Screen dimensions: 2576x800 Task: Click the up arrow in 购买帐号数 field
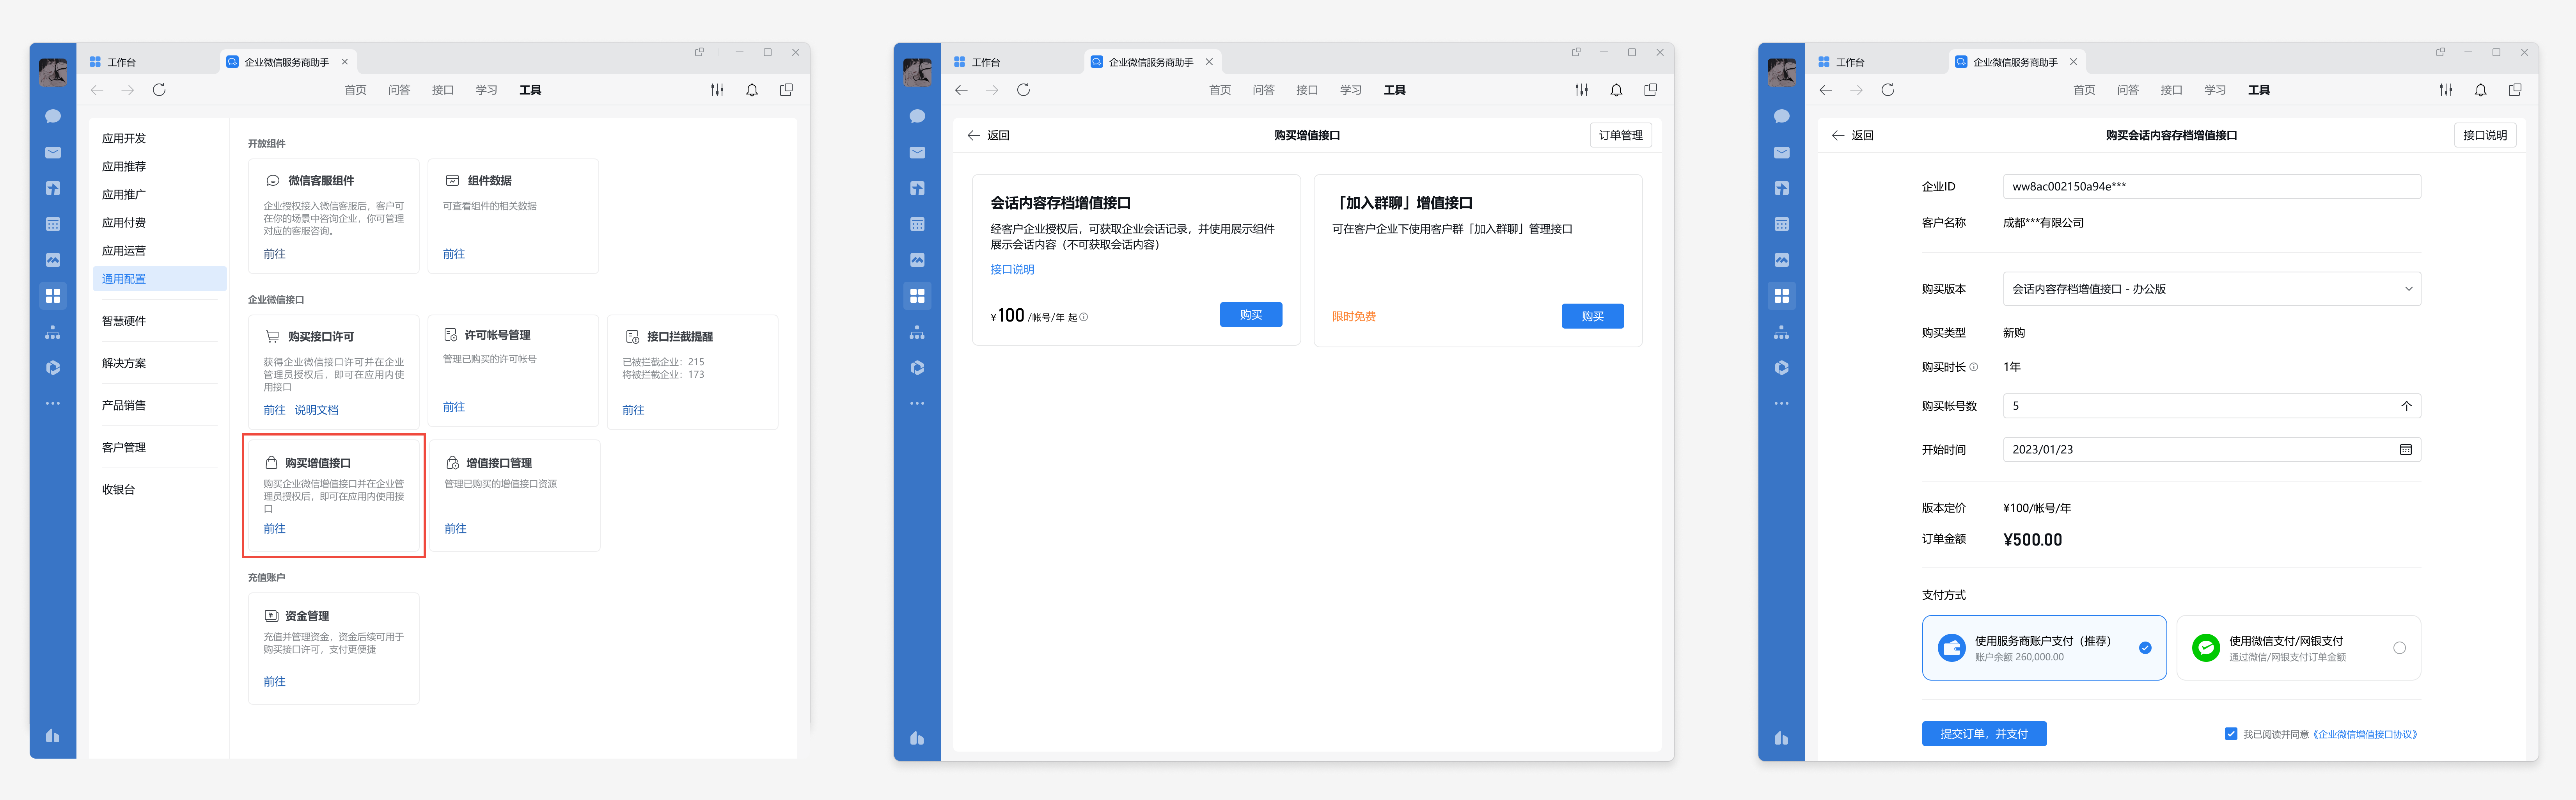click(2406, 406)
